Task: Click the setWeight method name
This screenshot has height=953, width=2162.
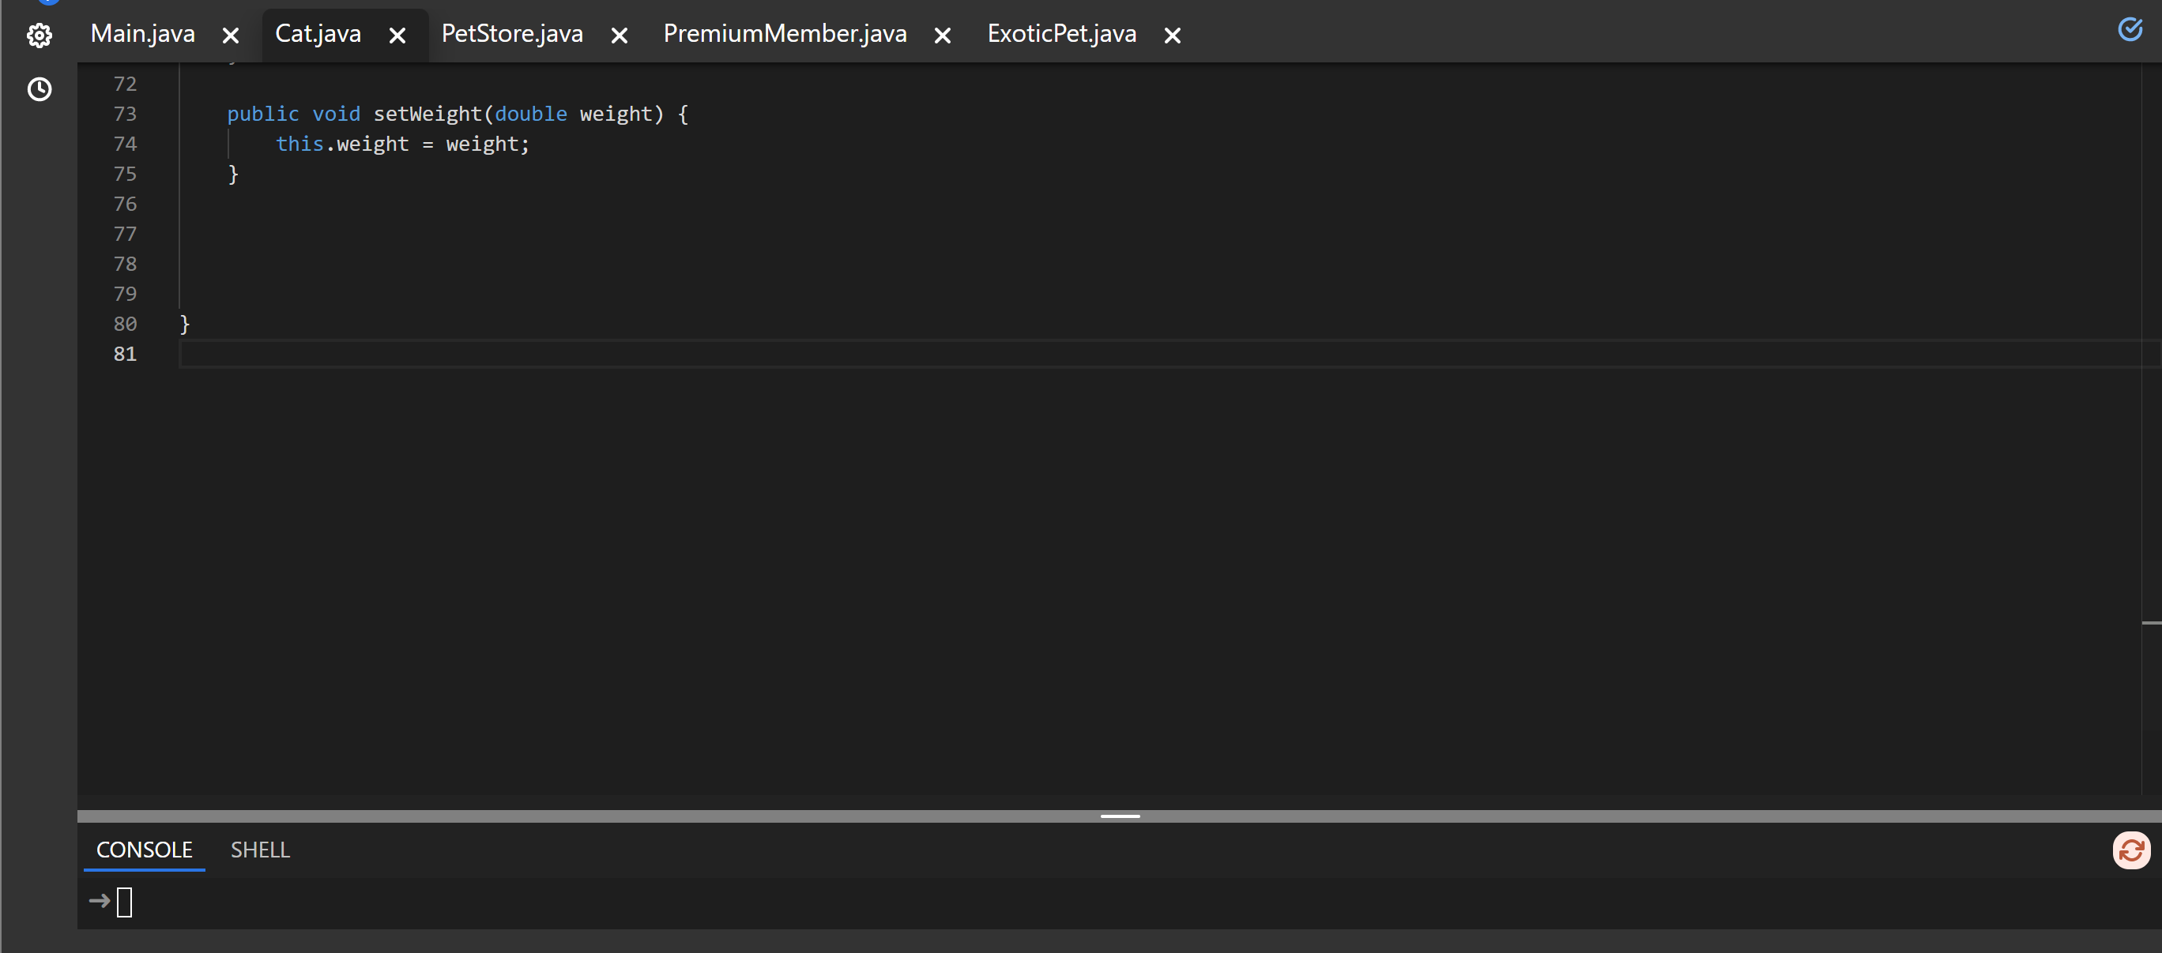Action: (428, 113)
